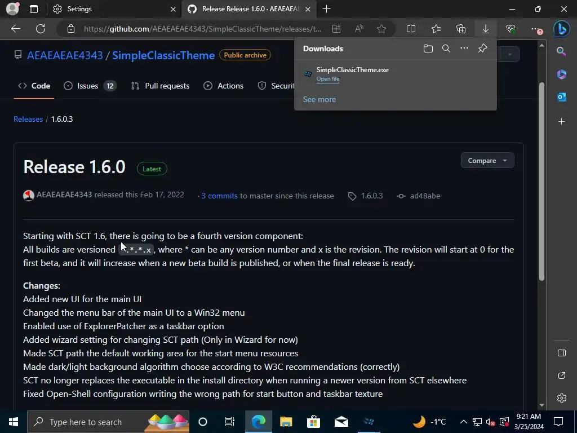
Task: Click the sidebar search icon
Action: point(561,51)
